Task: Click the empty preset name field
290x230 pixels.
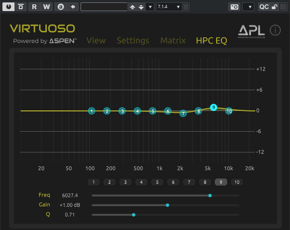Action: click(x=104, y=7)
